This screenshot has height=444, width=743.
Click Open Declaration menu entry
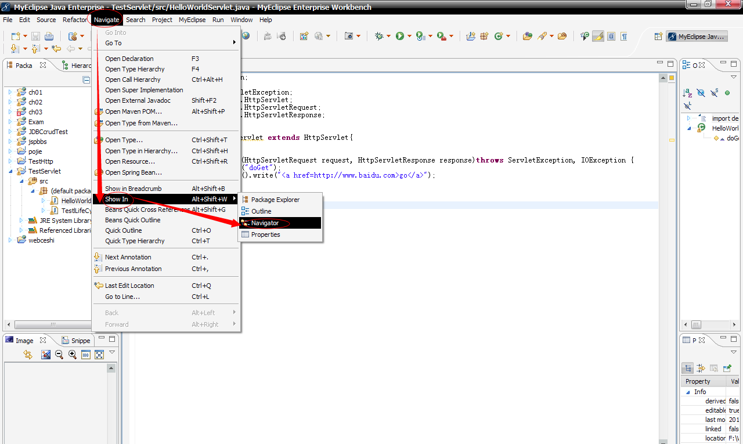[167, 59]
